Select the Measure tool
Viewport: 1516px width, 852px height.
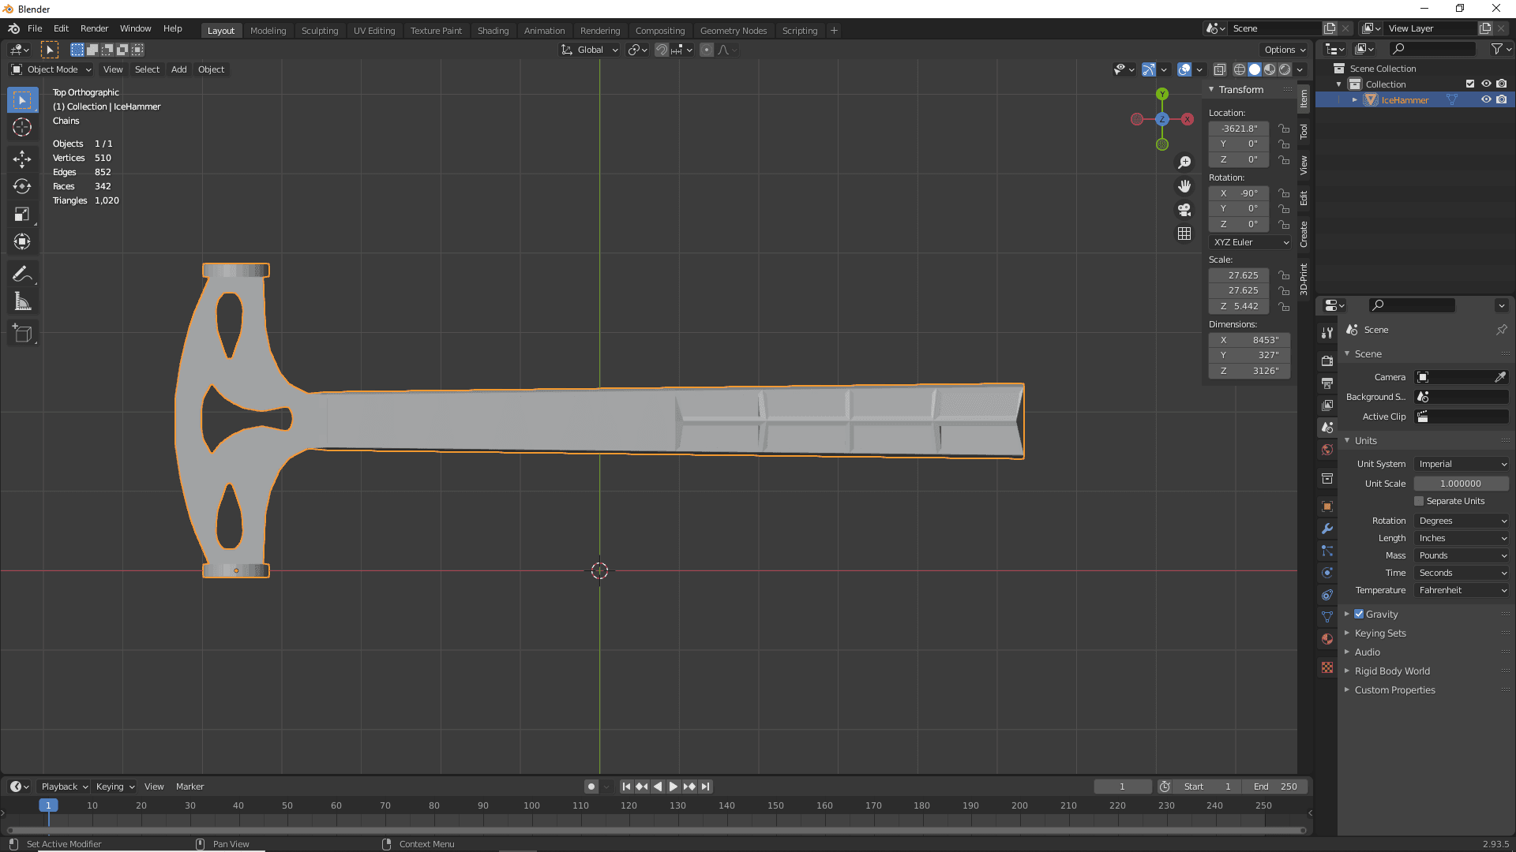point(22,302)
